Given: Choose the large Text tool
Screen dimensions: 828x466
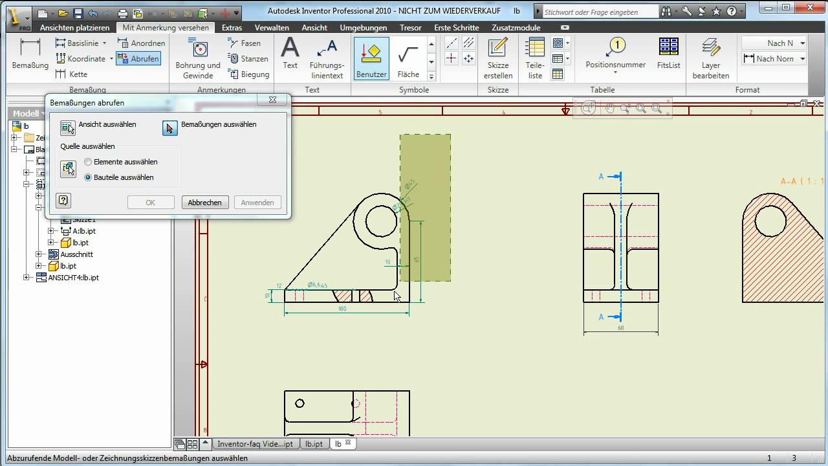Looking at the screenshot, I should (290, 54).
